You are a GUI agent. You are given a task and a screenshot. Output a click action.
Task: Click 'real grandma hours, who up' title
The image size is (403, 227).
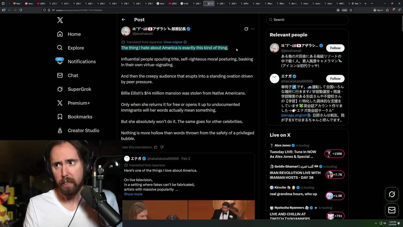point(293,194)
